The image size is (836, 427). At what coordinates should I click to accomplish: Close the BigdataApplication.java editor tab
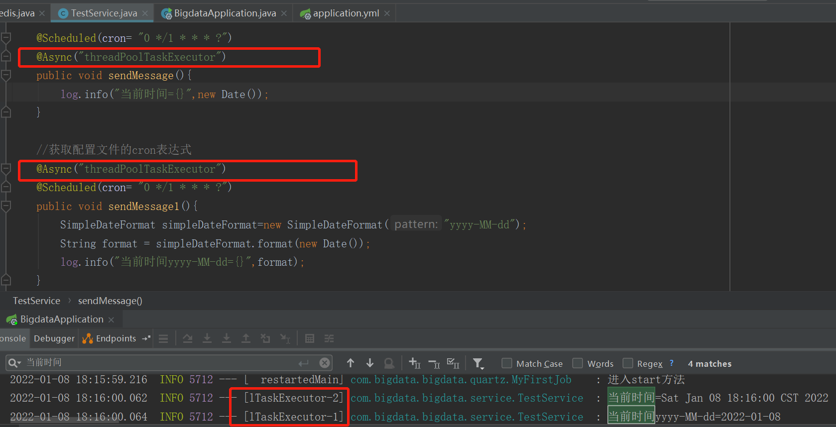coord(284,13)
